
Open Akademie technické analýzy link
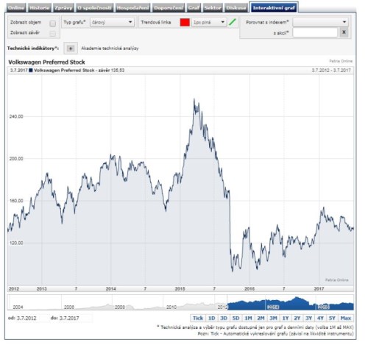point(110,49)
